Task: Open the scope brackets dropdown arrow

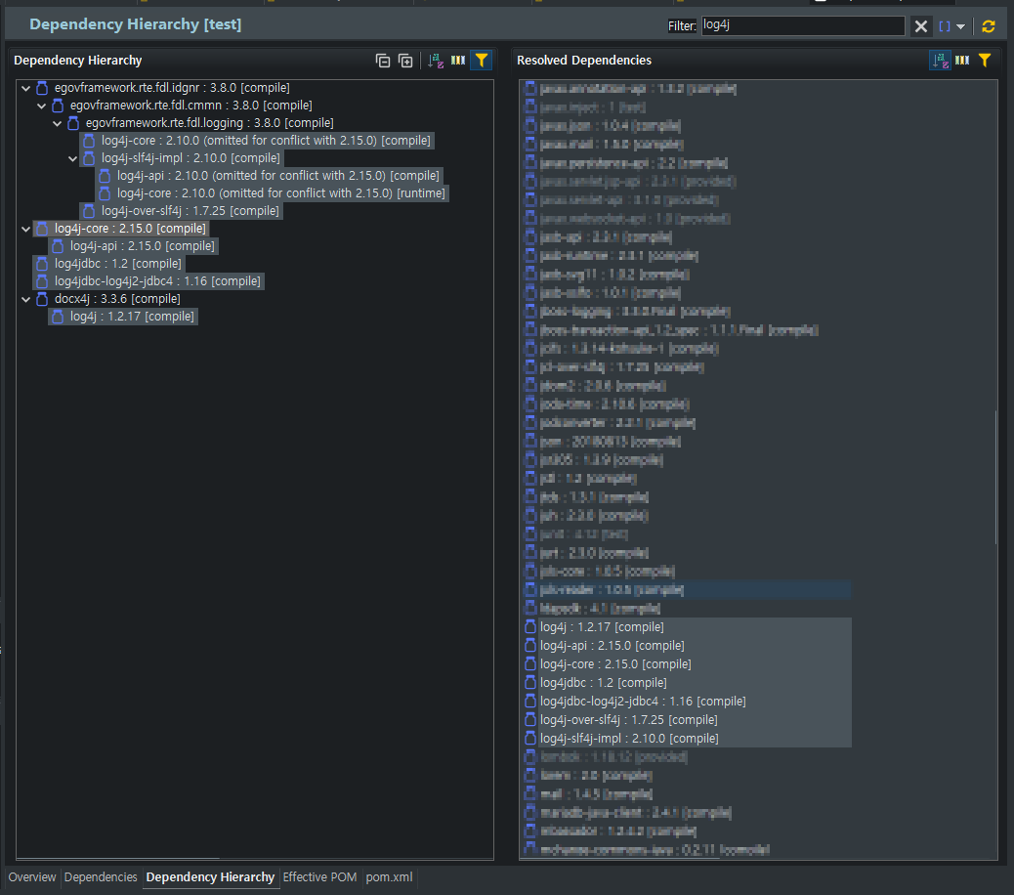Action: [x=961, y=26]
